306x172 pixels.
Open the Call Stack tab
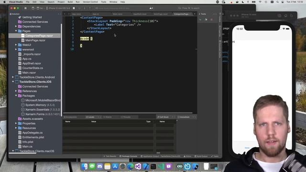pos(164,117)
